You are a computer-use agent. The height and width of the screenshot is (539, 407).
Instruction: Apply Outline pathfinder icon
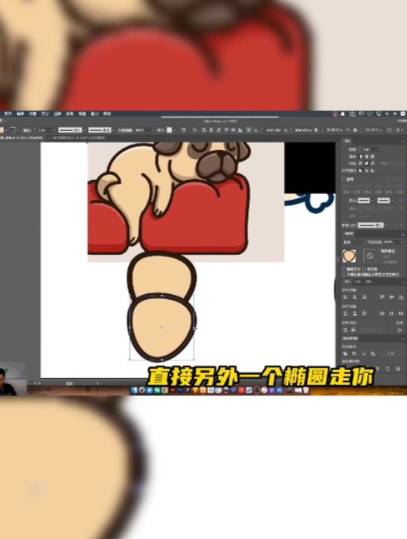[387, 368]
